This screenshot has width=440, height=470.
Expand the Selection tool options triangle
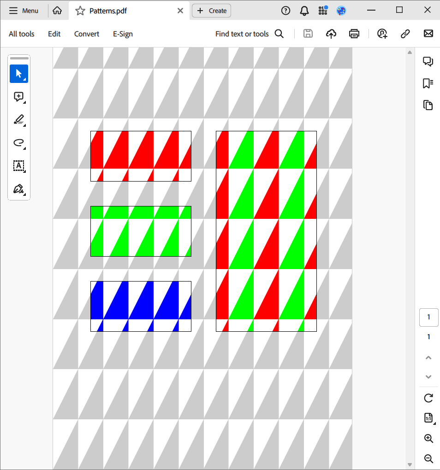25,79
